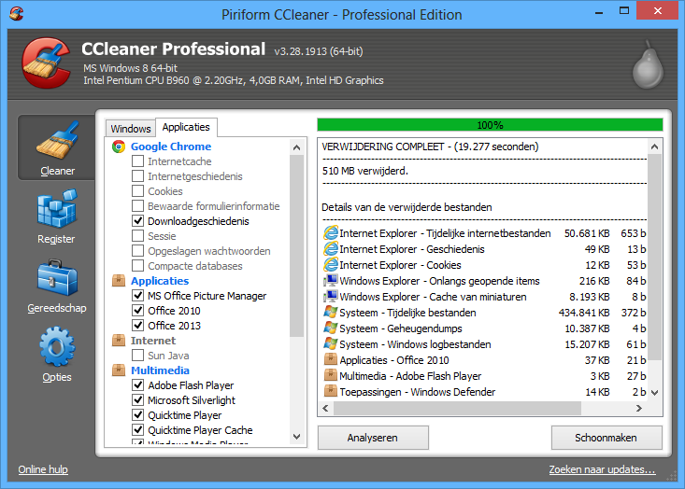Image resolution: width=685 pixels, height=489 pixels.
Task: Click Windows flag icon beside Windows logbestanden
Action: pos(331,343)
